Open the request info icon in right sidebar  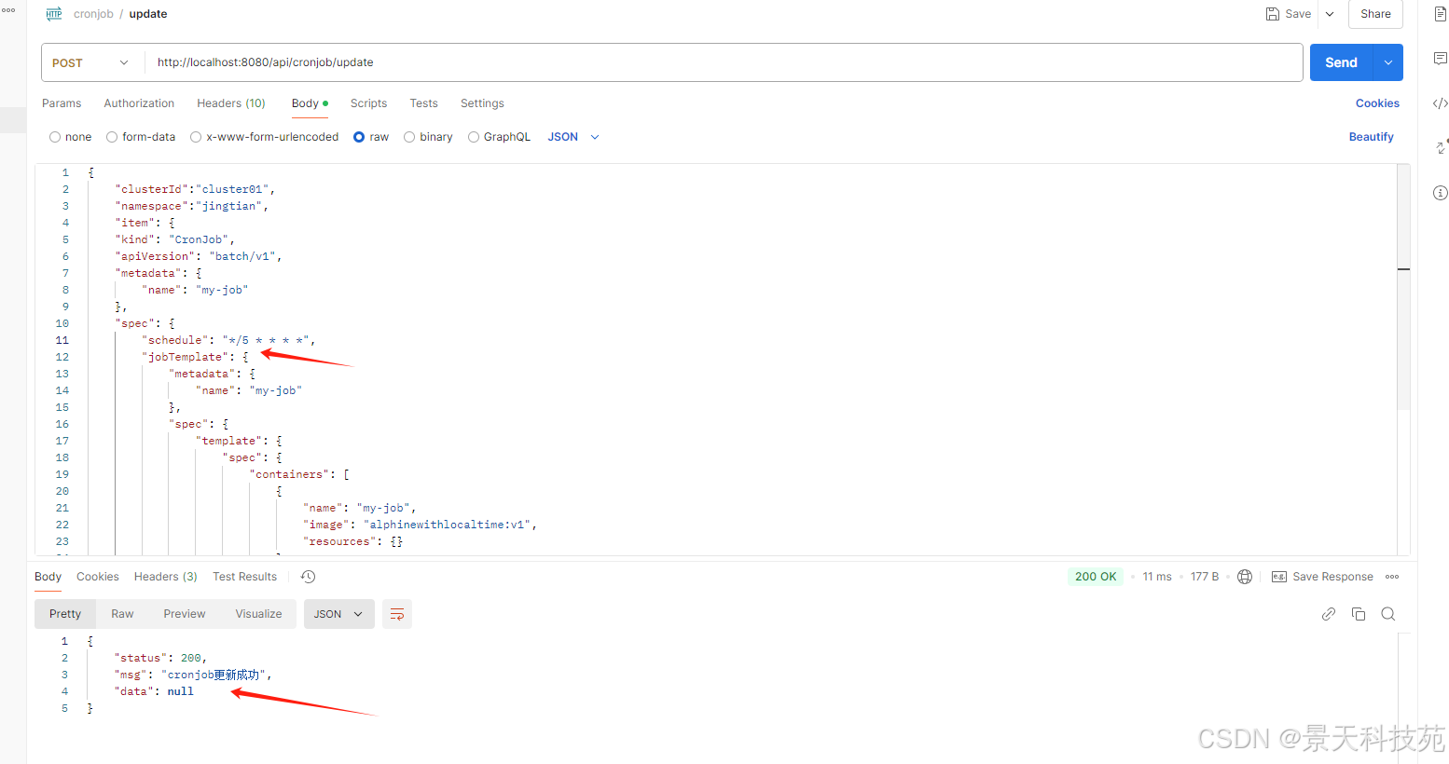(x=1440, y=193)
